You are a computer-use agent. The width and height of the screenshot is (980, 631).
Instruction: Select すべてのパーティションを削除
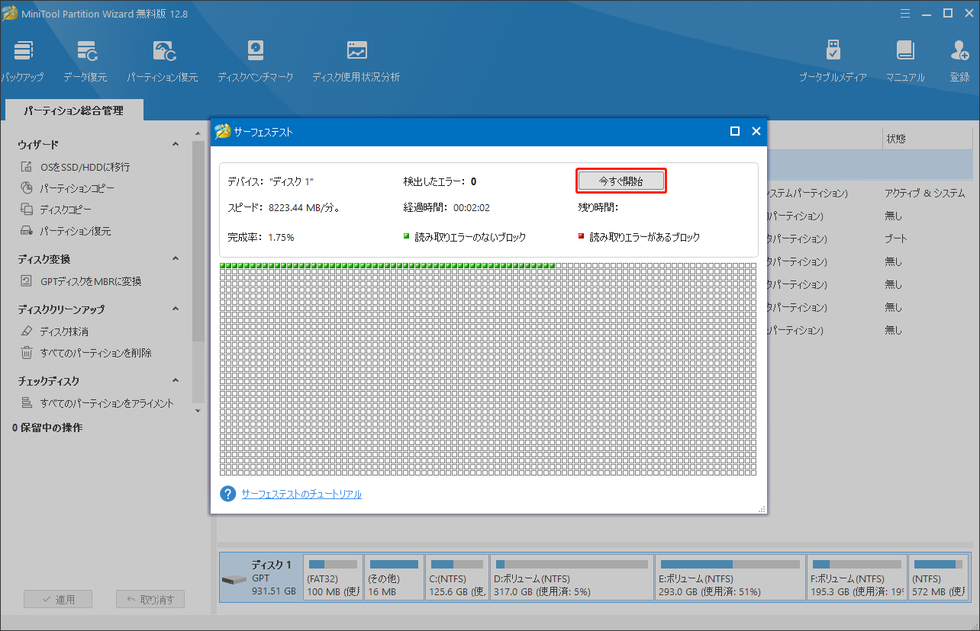[96, 353]
